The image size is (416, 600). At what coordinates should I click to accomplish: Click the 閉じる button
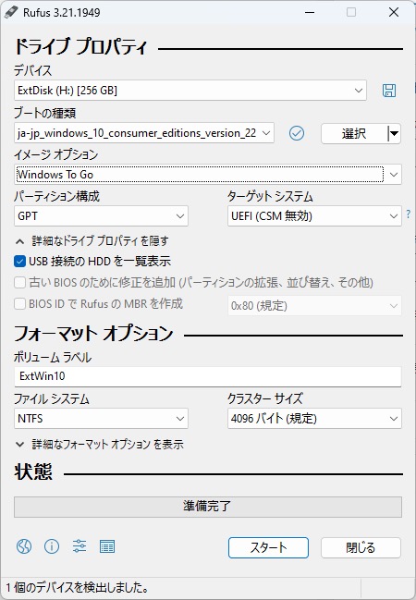coord(361,547)
